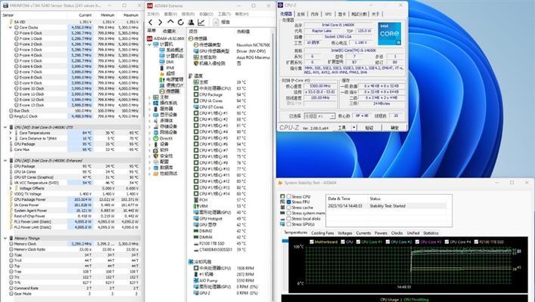The width and height of the screenshot is (535, 302).
Task: Collapse the Core Clocks group in HWiNFO
Action: (11, 28)
